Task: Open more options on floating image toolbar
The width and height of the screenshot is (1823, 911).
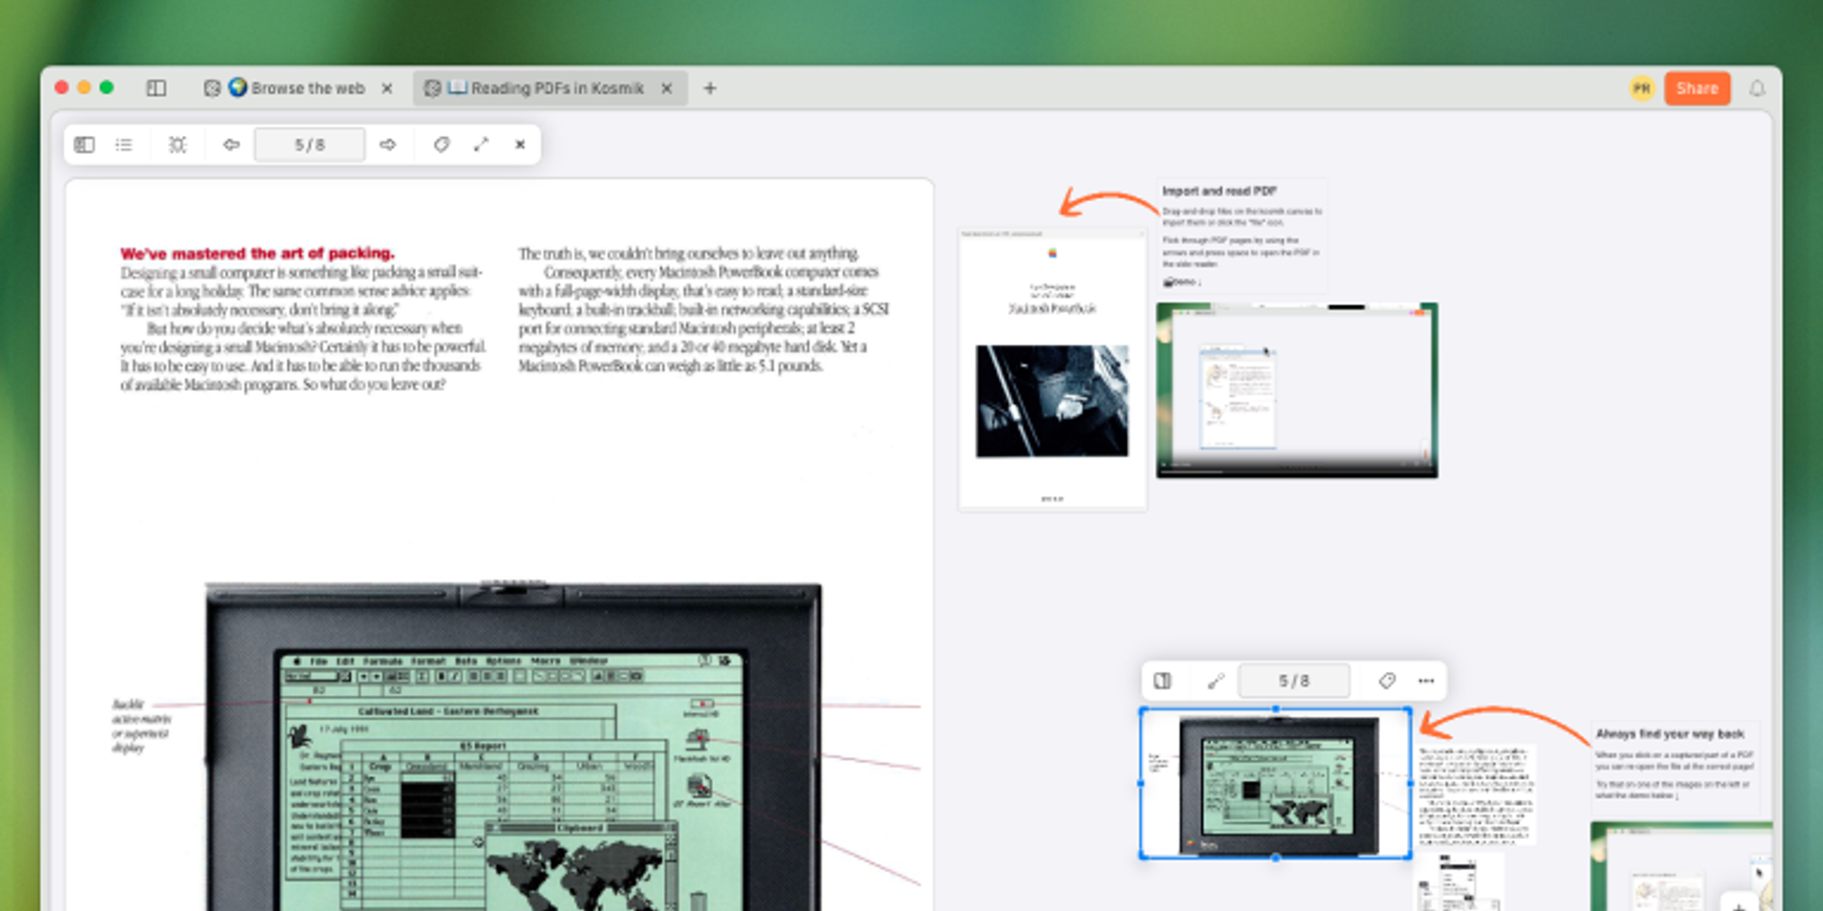Action: coord(1426,680)
